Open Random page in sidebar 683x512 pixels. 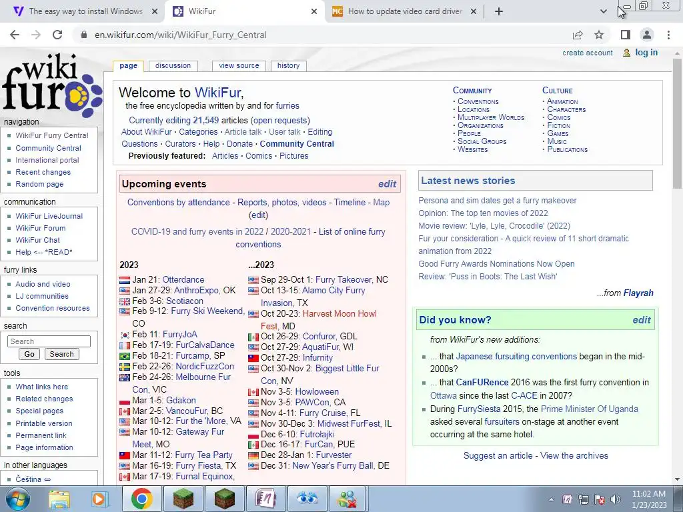coord(39,184)
